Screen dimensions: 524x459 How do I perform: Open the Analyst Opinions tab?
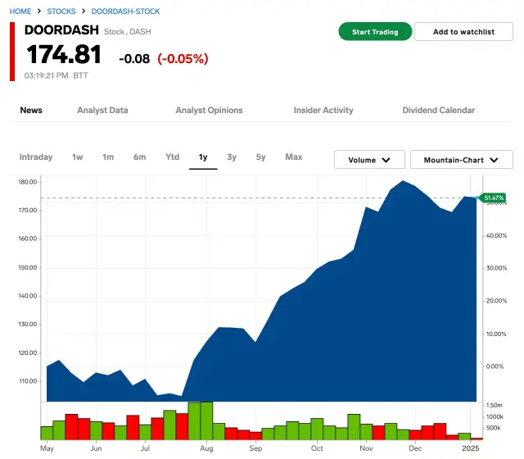click(209, 110)
